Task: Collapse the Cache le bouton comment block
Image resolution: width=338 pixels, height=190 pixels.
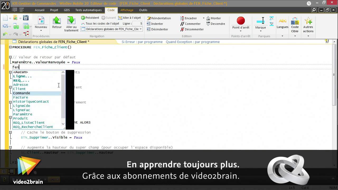Action: tap(10, 132)
